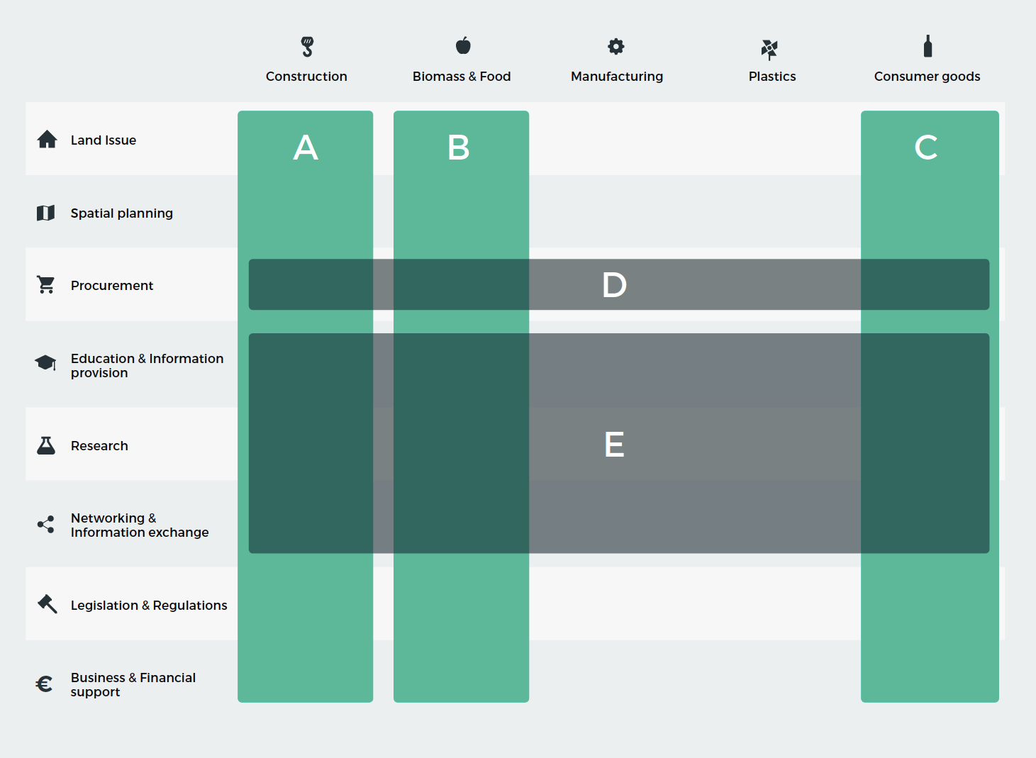
Task: Click the Plastics pinwheel icon
Action: [x=769, y=49]
